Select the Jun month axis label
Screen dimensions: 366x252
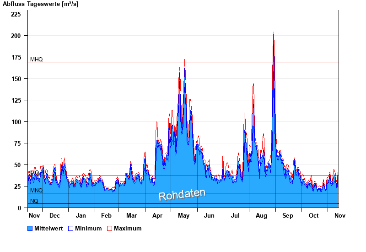(209, 215)
